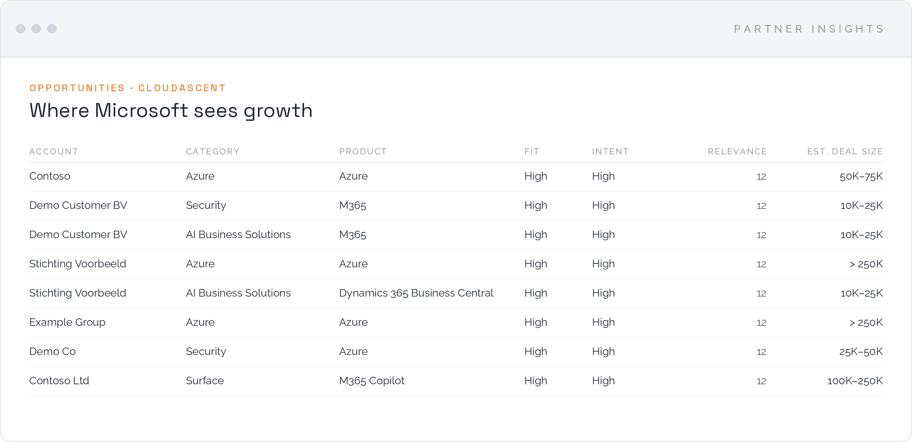
Task: Click relevance 12 in Contoso Ltd row
Action: tap(761, 381)
